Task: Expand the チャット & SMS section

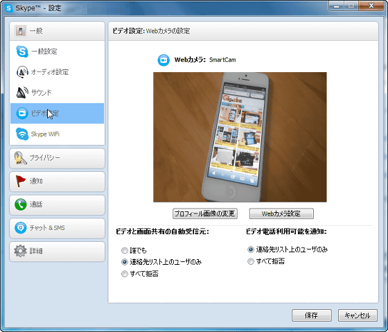Action: tap(57, 228)
